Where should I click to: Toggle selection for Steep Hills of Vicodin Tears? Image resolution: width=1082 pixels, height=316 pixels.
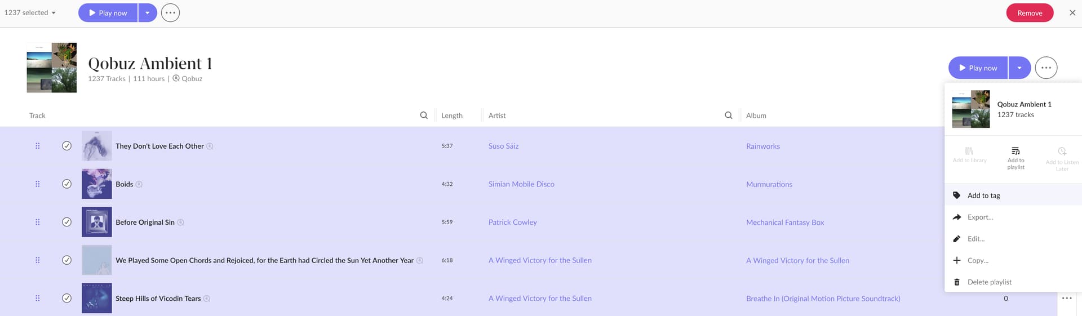click(66, 299)
